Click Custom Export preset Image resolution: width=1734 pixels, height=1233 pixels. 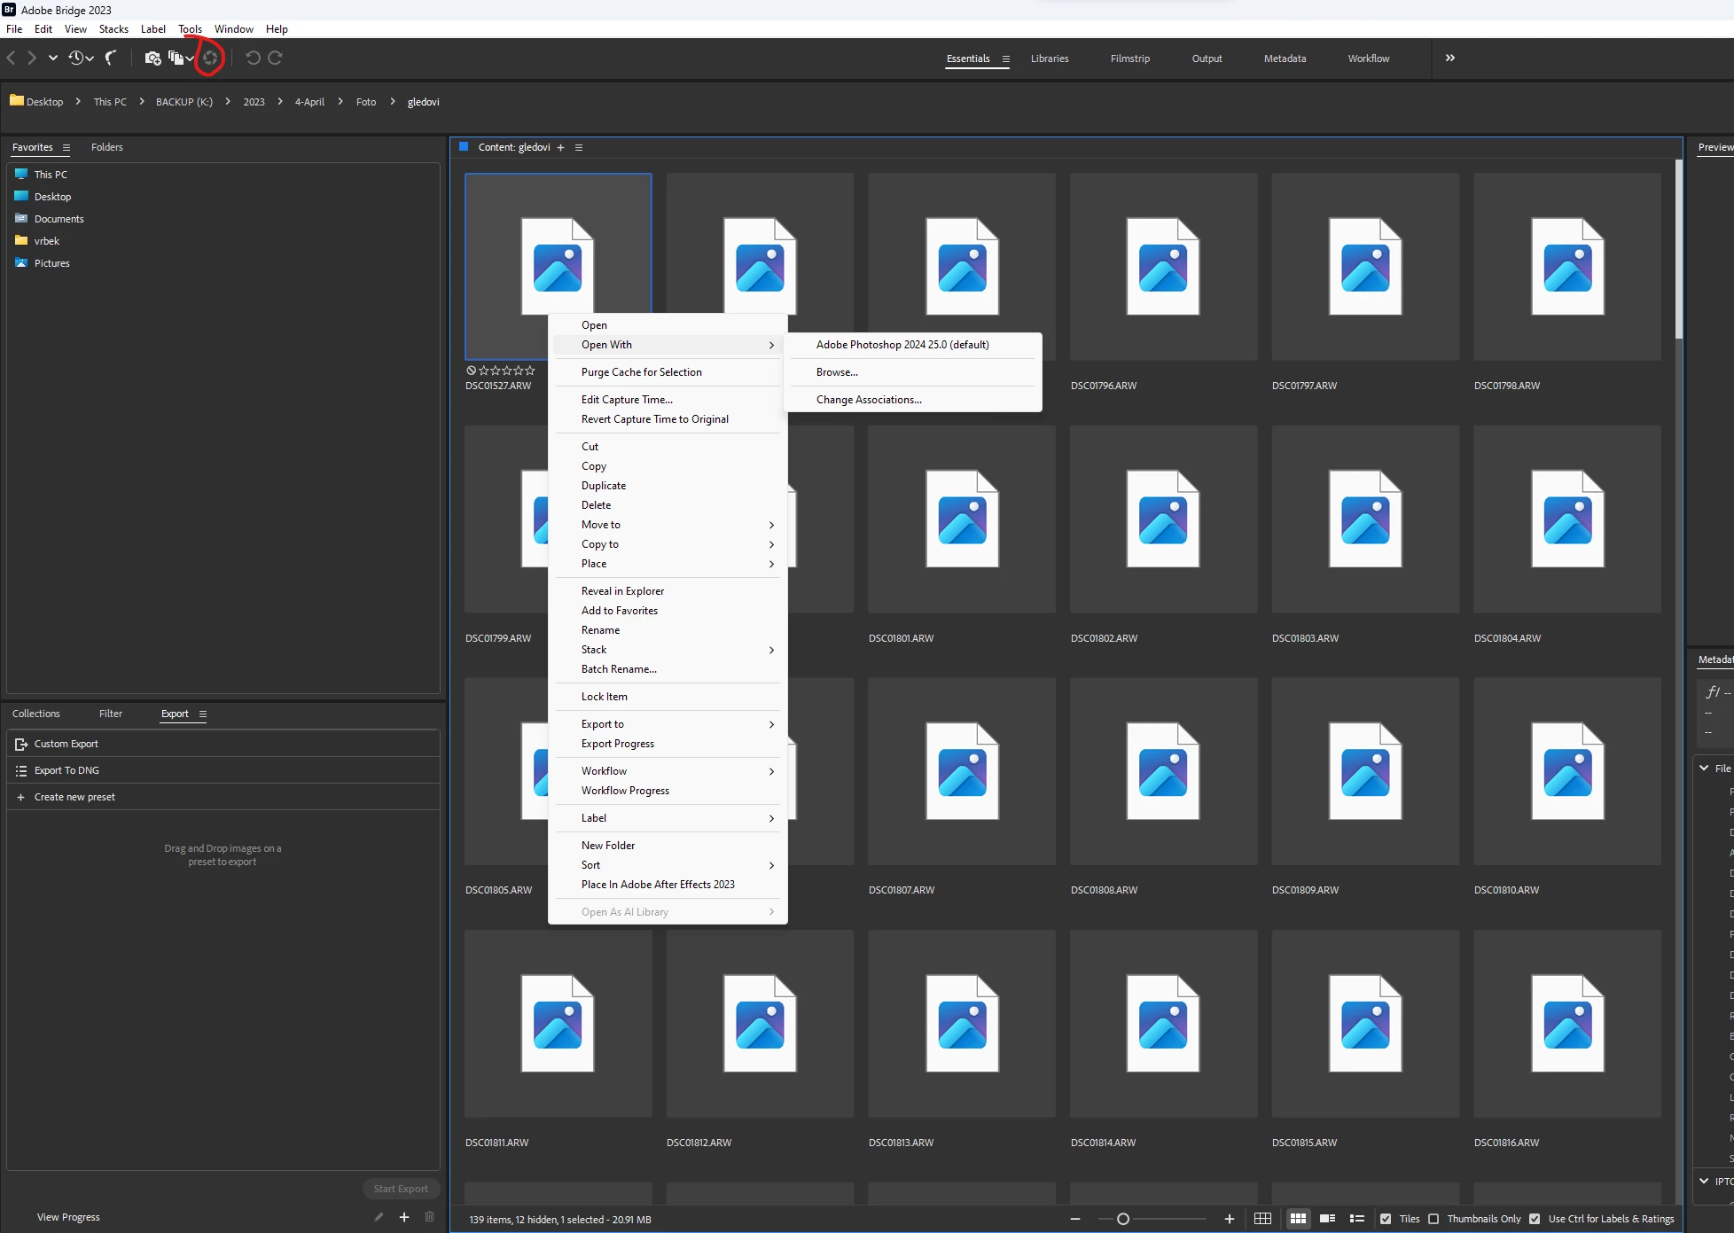(66, 744)
